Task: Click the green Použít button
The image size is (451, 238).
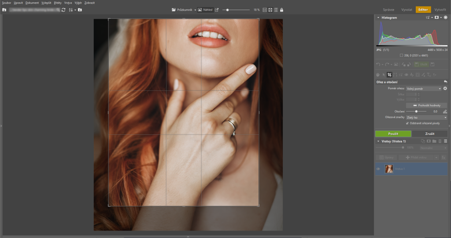Action: [393, 133]
